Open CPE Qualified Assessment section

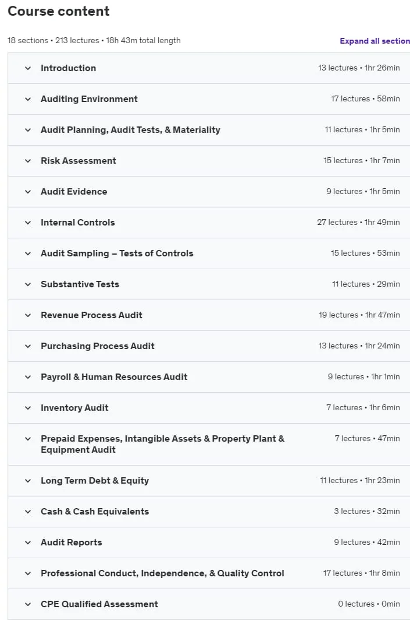(x=209, y=604)
